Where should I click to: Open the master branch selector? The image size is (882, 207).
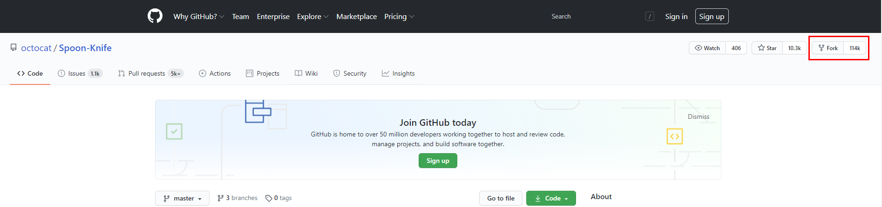pos(183,198)
